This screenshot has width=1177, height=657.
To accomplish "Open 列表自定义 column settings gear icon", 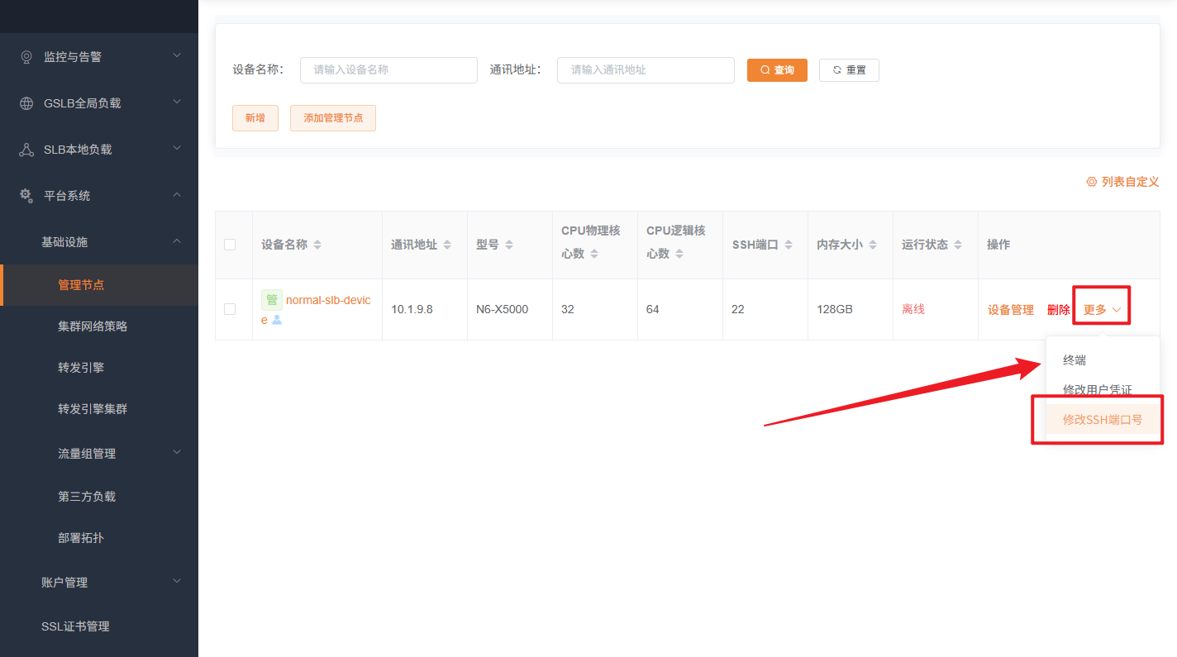I will point(1090,181).
